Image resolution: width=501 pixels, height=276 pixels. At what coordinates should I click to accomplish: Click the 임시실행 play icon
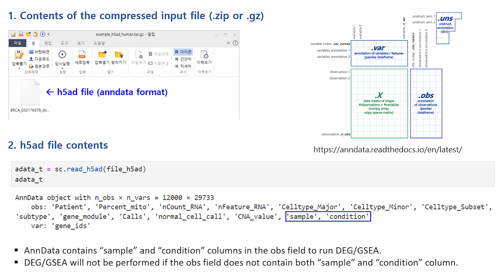(x=62, y=55)
